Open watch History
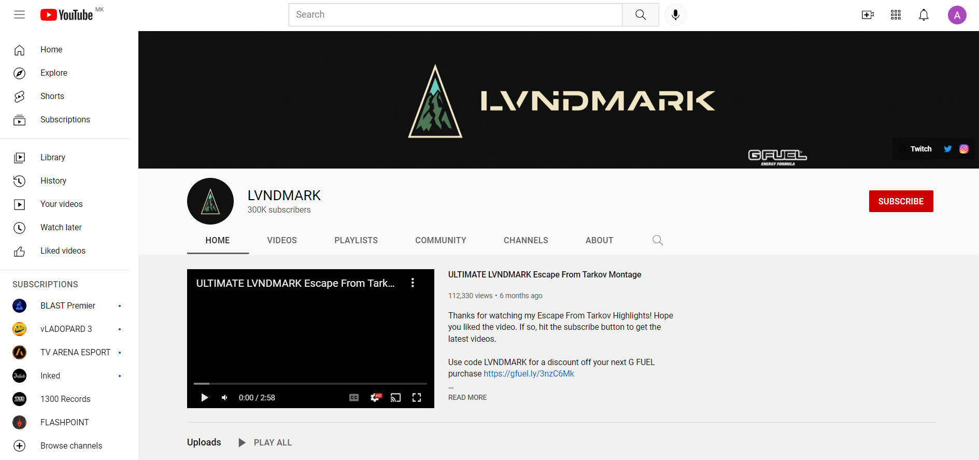This screenshot has width=979, height=460. tap(64, 181)
